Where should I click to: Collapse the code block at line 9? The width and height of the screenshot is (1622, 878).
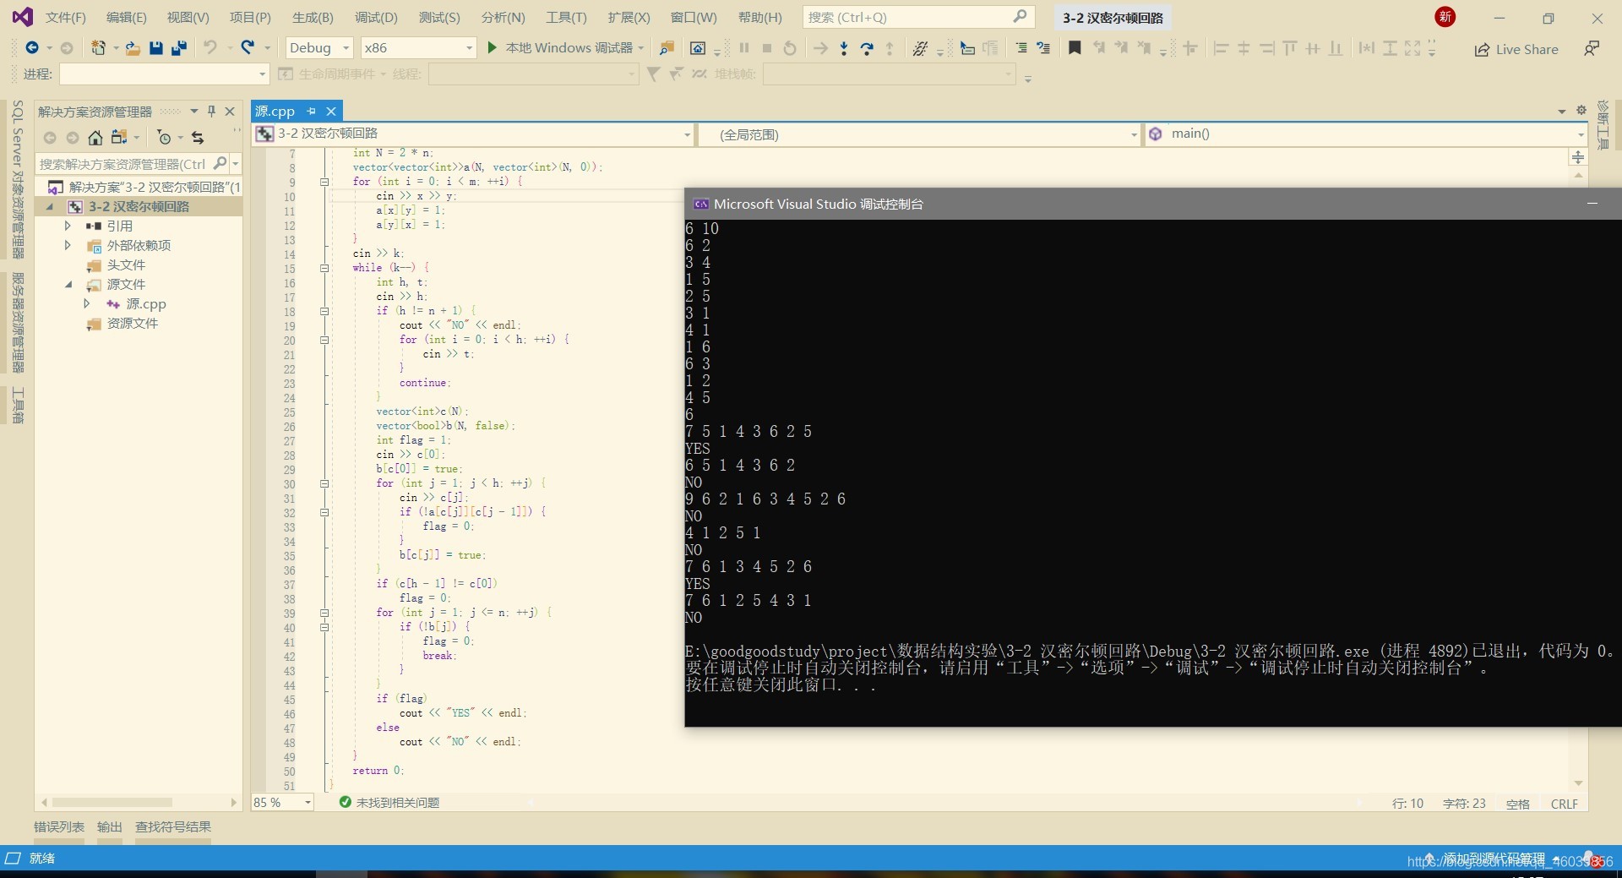(x=324, y=182)
